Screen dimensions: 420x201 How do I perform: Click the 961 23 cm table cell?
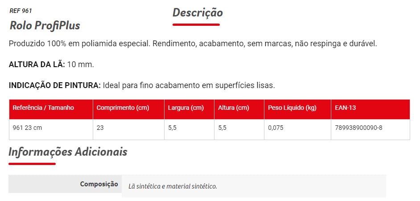pyautogui.click(x=27, y=128)
